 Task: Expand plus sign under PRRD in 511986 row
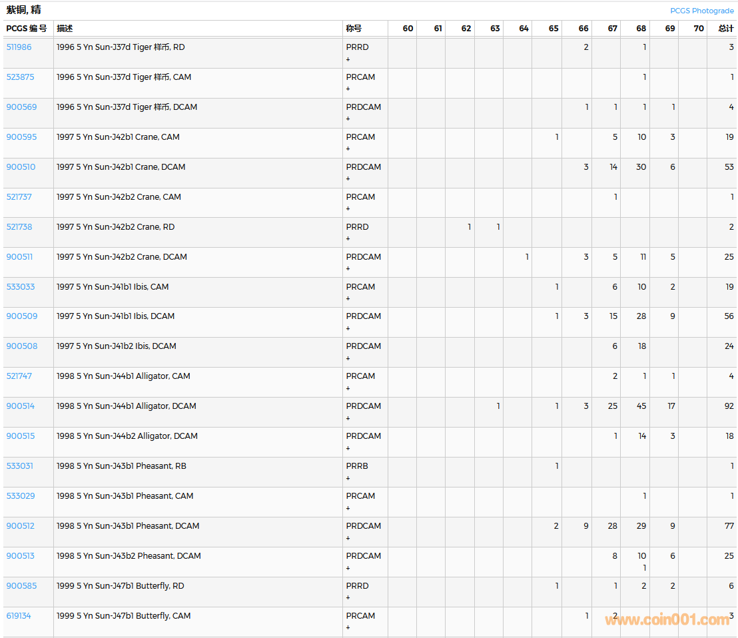348,59
